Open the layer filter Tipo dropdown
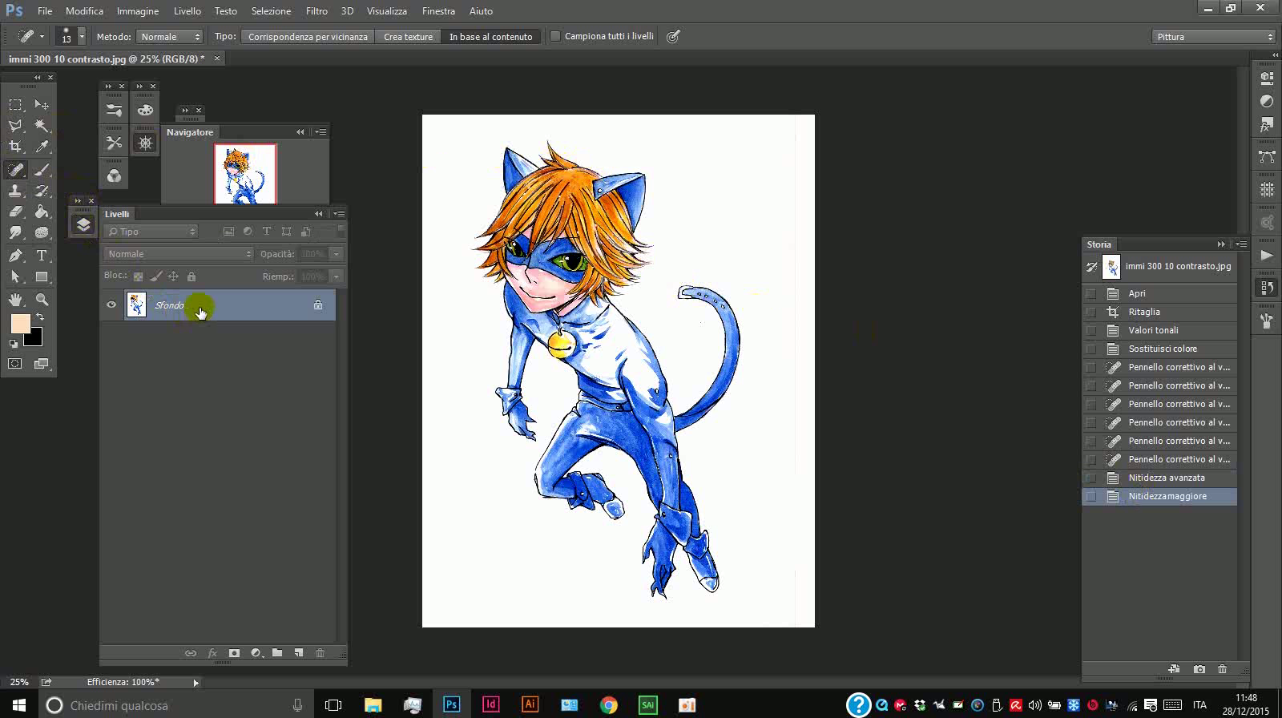This screenshot has height=718, width=1282. [151, 232]
